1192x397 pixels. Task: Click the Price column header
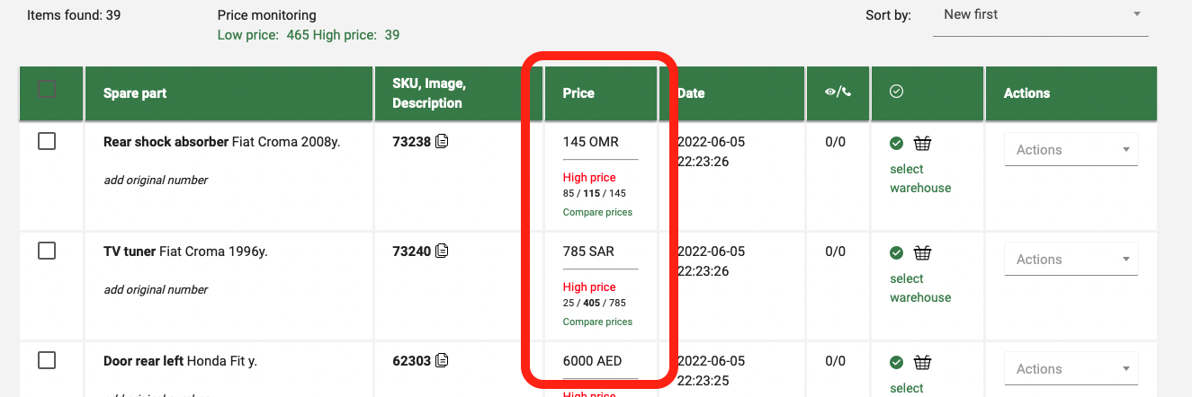click(x=578, y=93)
